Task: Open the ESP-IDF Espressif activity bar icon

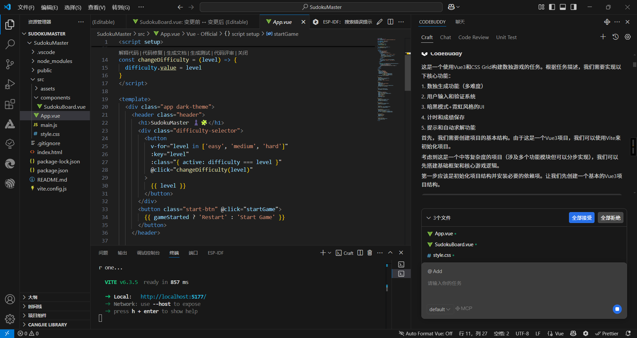Action: [10, 183]
